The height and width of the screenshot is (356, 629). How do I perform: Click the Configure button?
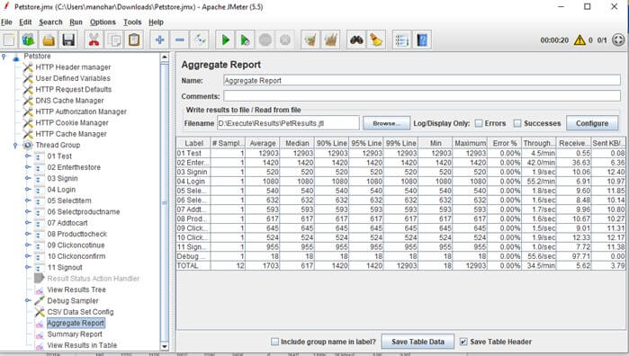[x=592, y=123]
